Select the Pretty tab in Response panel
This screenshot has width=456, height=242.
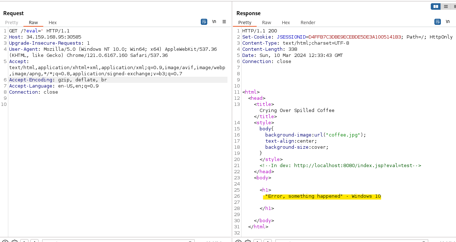tap(245, 23)
